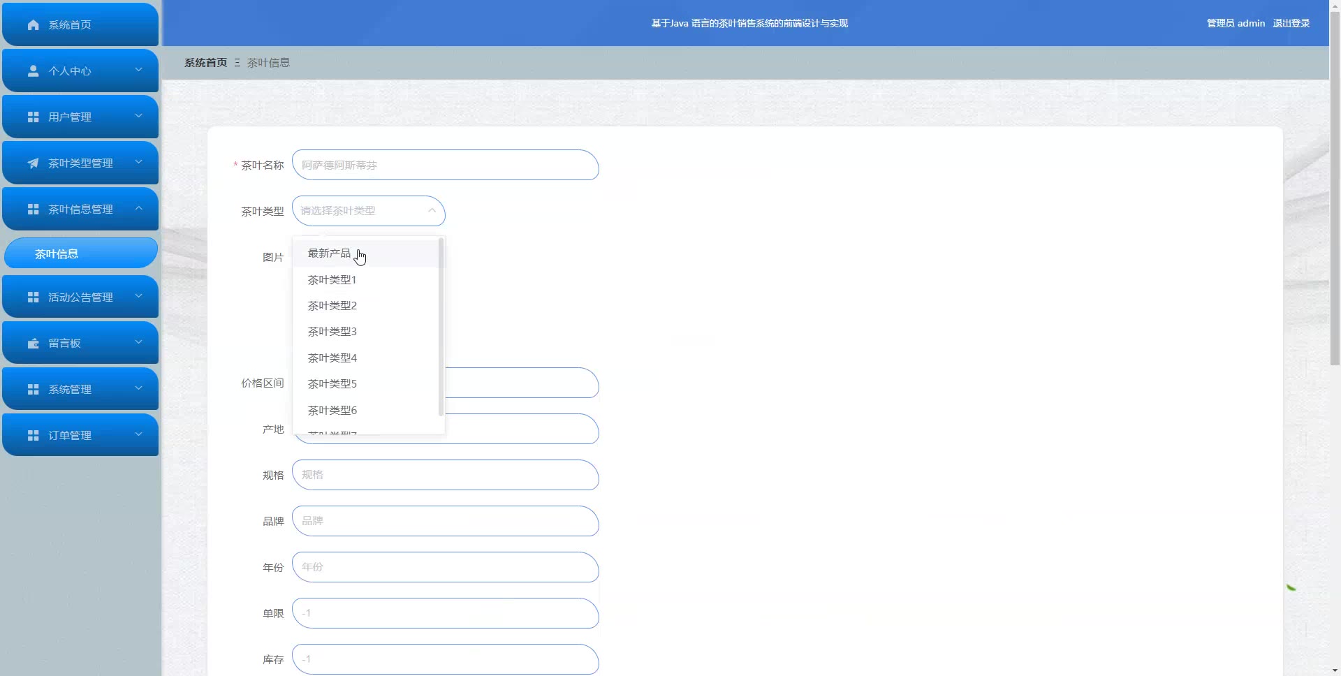1341x676 pixels.
Task: Click the grid icon beside 茶叶信息管理
Action: pyautogui.click(x=33, y=209)
